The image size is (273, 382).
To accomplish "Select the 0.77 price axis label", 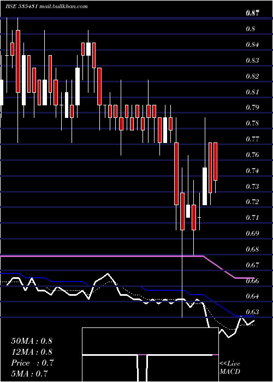I will coord(252,139).
